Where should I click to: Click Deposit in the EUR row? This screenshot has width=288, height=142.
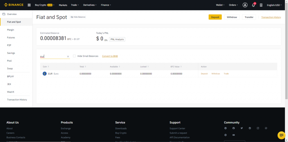click(x=204, y=74)
